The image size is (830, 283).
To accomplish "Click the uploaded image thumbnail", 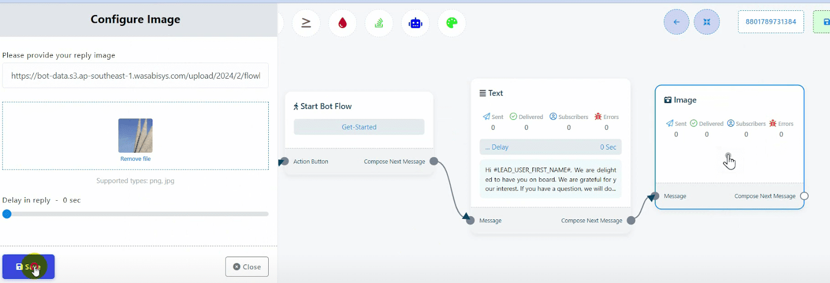I will 135,135.
